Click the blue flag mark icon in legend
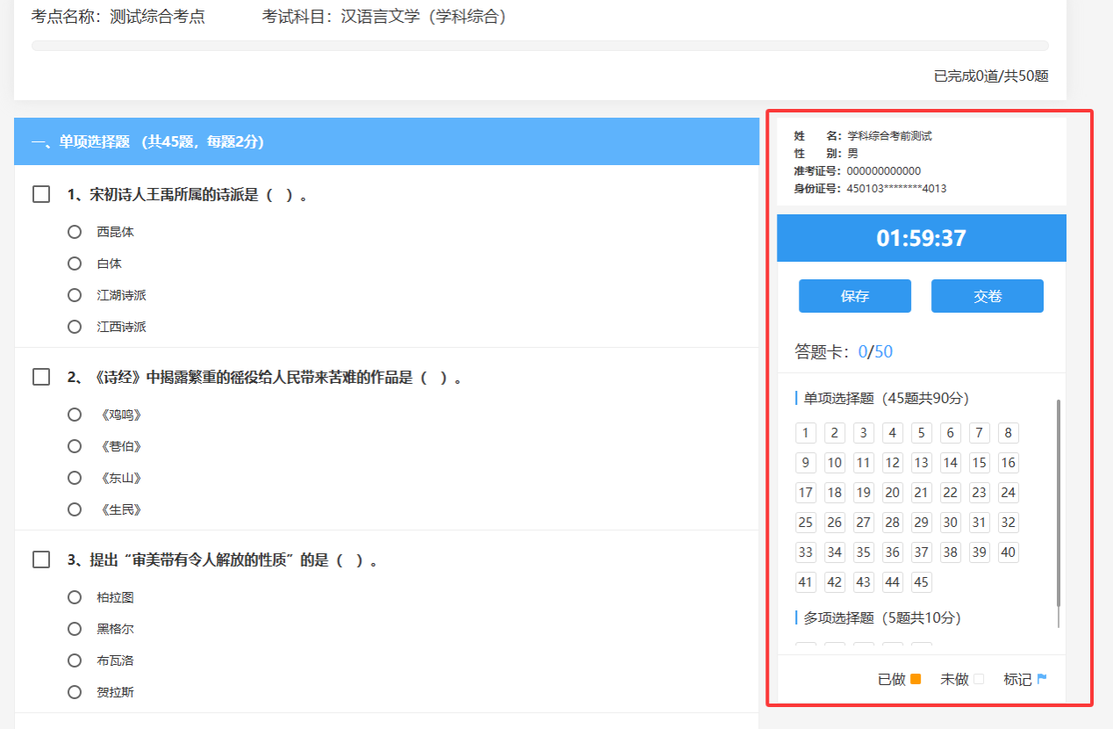 (x=1042, y=679)
